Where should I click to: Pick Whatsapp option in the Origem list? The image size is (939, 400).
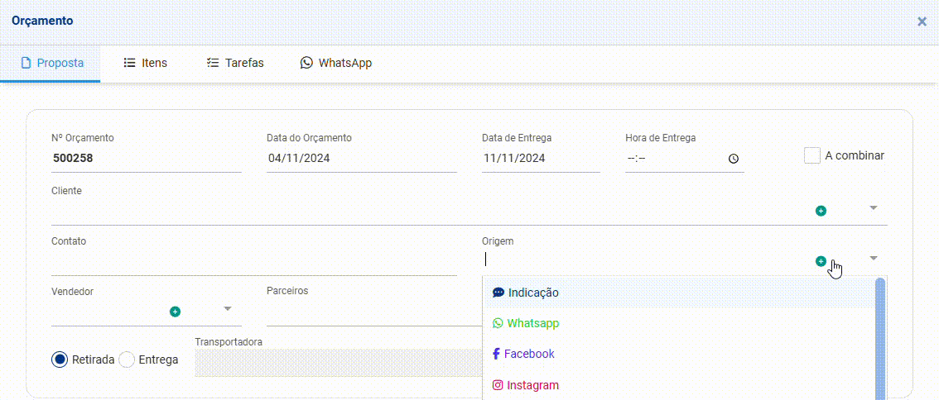[x=532, y=323]
